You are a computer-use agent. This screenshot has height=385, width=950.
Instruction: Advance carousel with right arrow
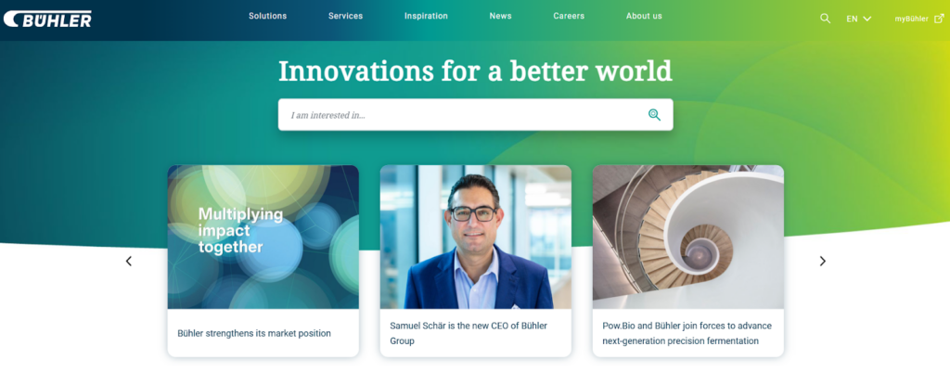point(822,262)
